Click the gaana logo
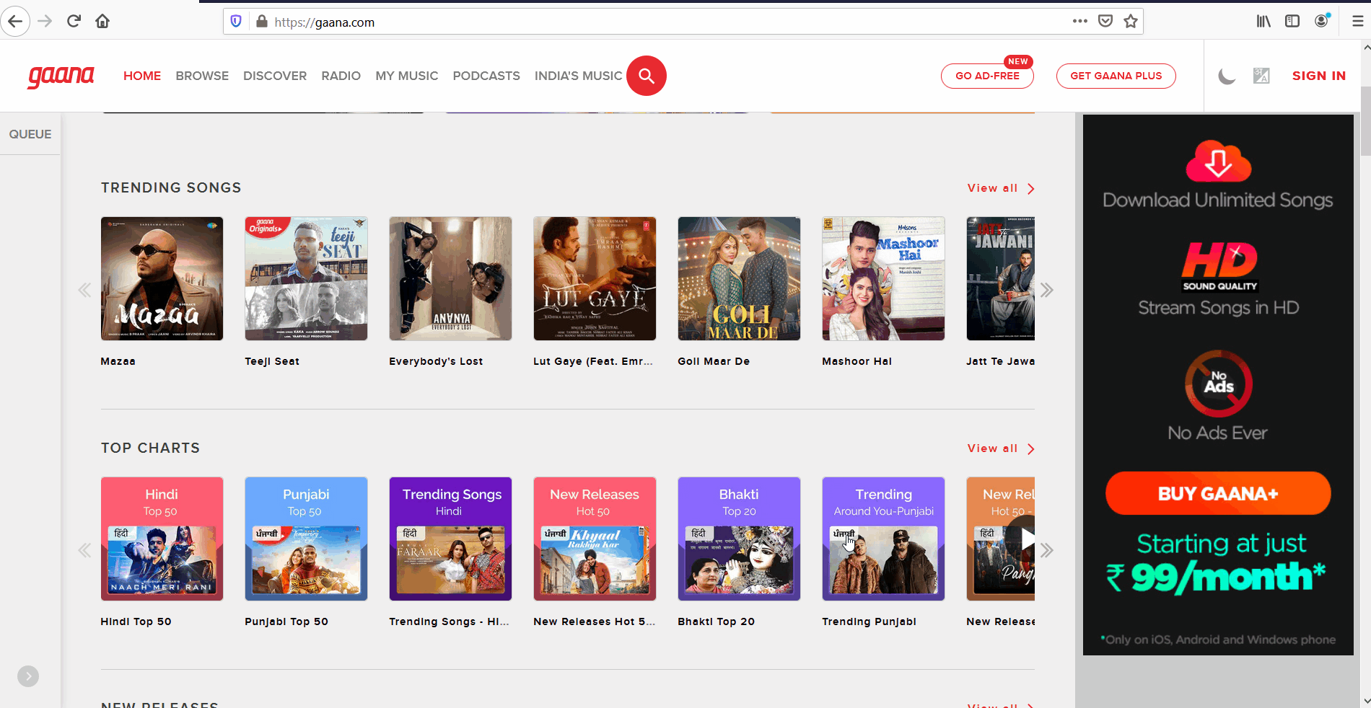The image size is (1371, 708). click(x=61, y=76)
